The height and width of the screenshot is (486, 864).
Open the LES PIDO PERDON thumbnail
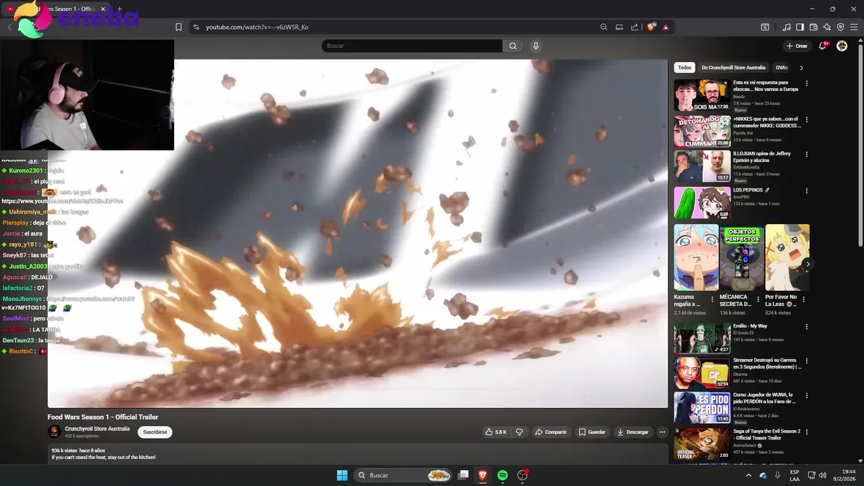click(702, 407)
